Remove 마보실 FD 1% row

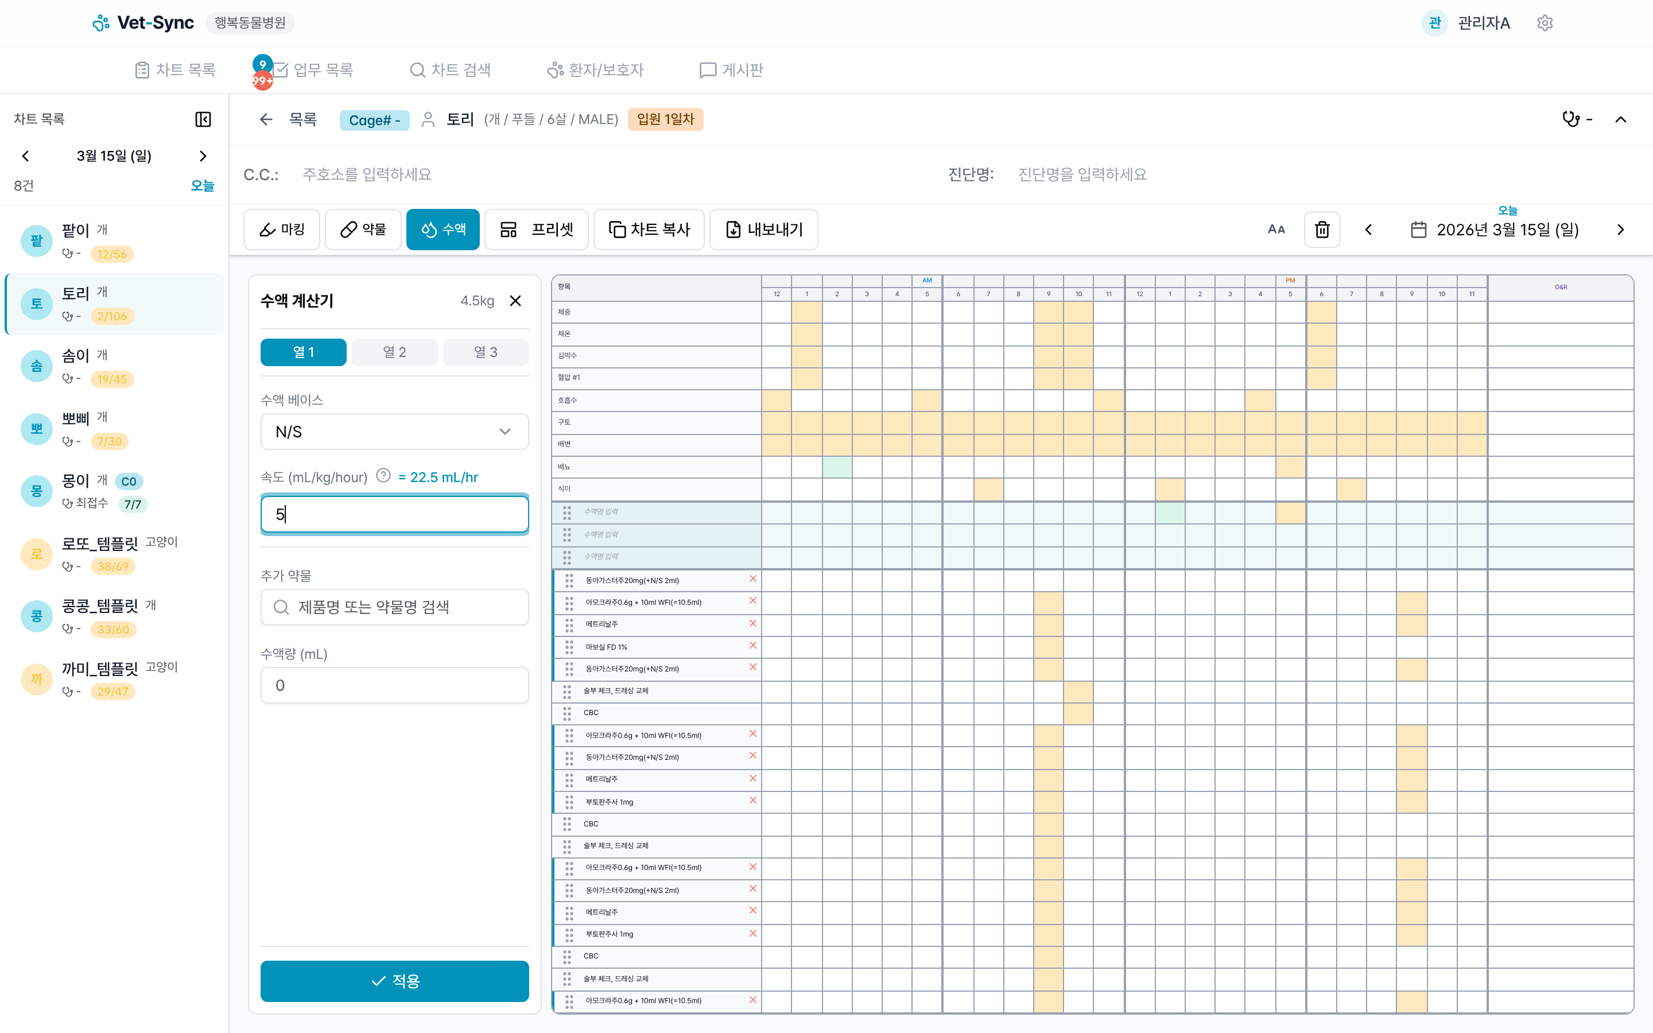click(x=752, y=646)
